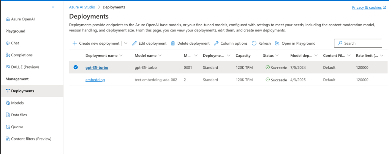Click Open in Playground icon

(x=277, y=44)
